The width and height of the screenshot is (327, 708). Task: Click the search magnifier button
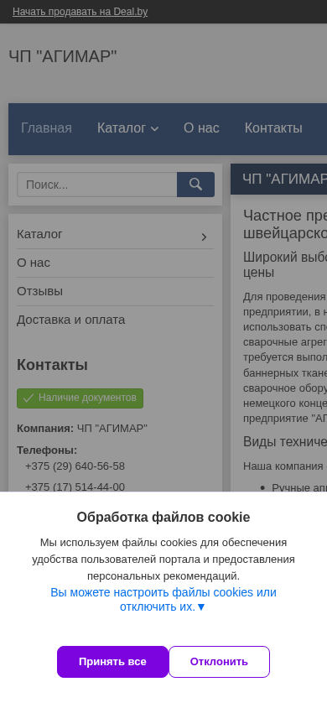click(195, 185)
